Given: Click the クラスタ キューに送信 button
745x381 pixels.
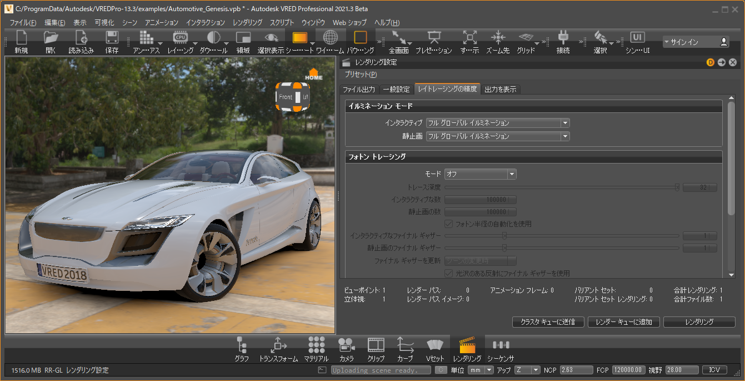Looking at the screenshot, I should (x=547, y=322).
